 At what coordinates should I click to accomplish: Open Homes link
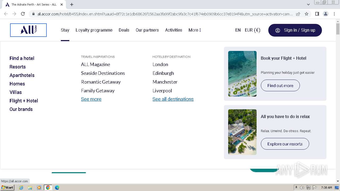click(x=17, y=84)
